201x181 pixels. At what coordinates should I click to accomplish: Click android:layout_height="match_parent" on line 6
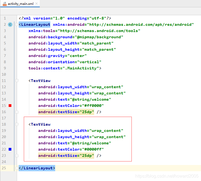click(72, 49)
